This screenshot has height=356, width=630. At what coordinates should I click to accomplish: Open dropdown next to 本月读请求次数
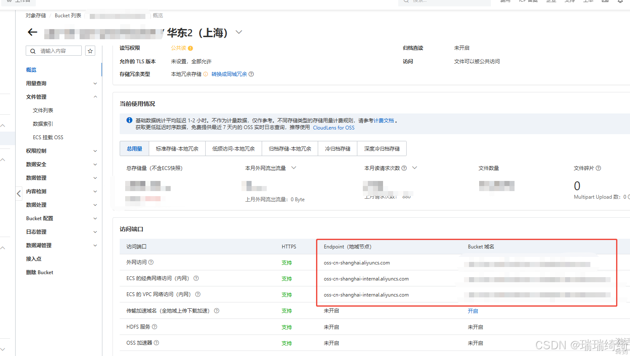click(x=415, y=168)
